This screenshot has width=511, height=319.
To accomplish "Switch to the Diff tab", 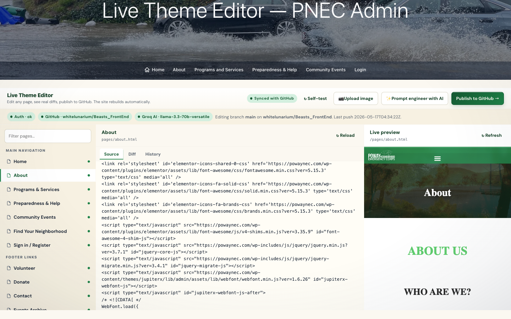I will [132, 154].
